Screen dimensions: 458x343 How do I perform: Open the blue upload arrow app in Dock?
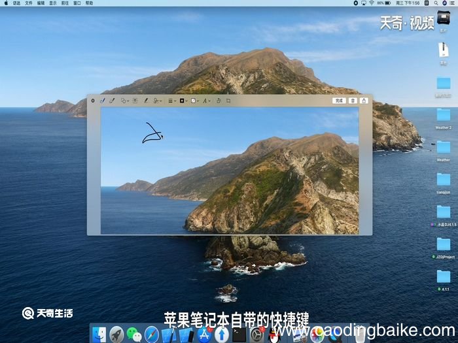(222, 335)
